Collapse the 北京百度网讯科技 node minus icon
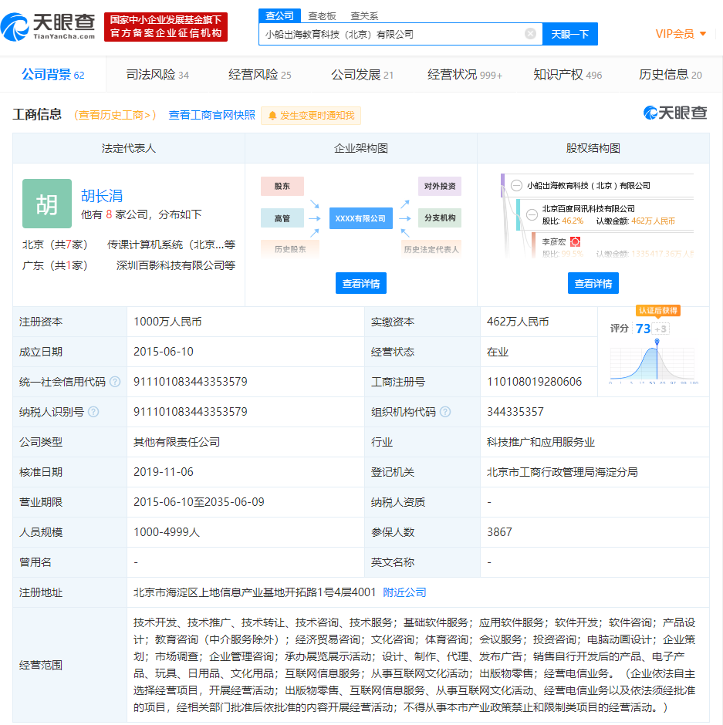This screenshot has width=723, height=725. coord(532,214)
